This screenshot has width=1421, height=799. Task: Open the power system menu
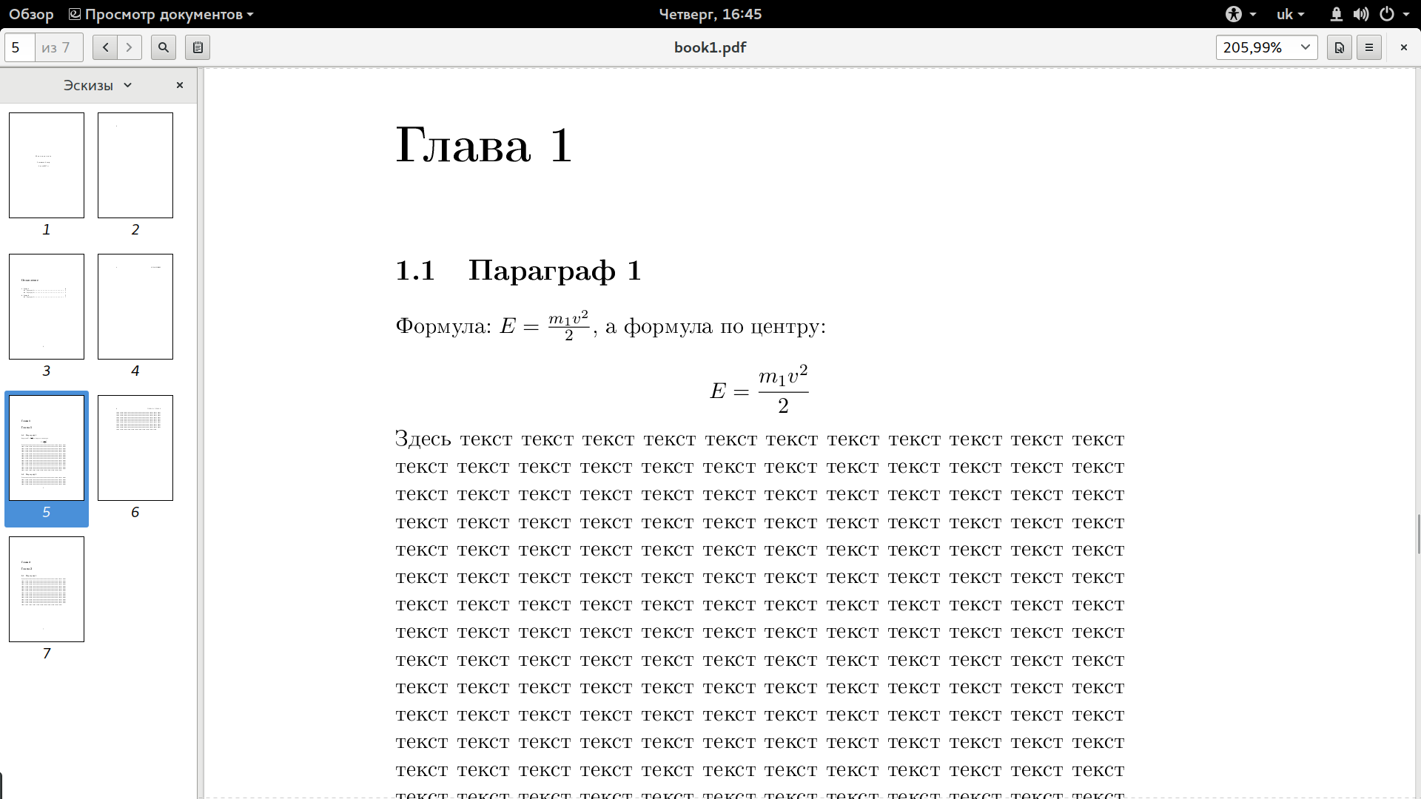click(1393, 14)
